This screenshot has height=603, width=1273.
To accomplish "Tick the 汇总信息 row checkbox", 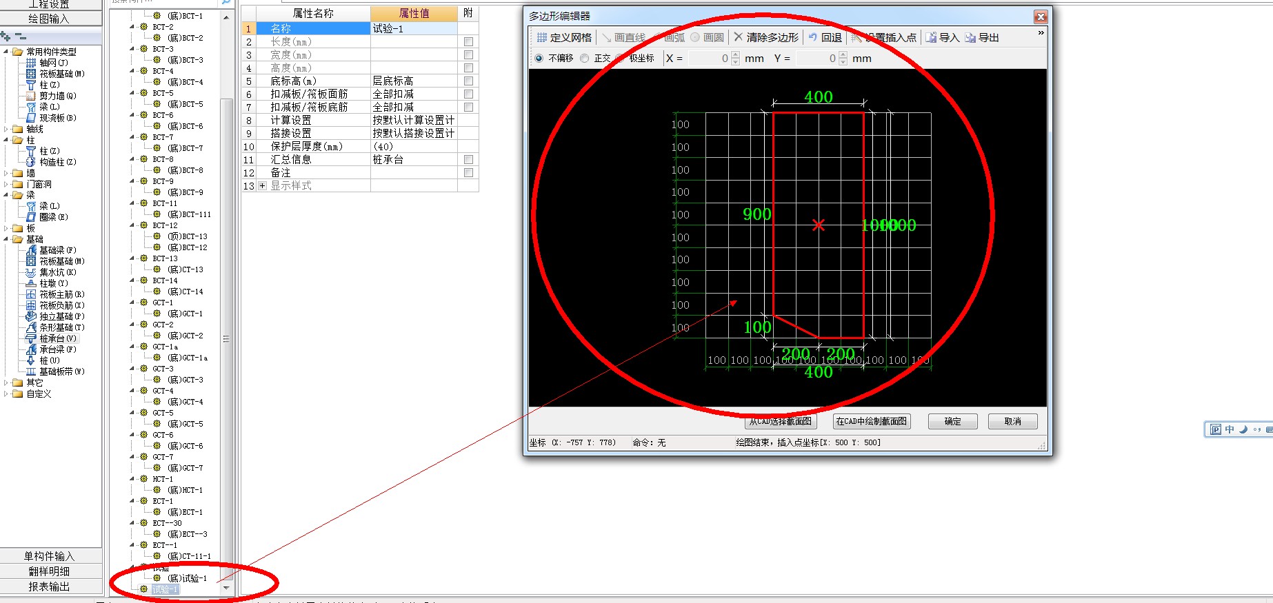I will click(469, 160).
